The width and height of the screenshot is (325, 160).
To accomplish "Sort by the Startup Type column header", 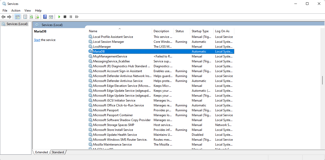I will tap(200, 31).
